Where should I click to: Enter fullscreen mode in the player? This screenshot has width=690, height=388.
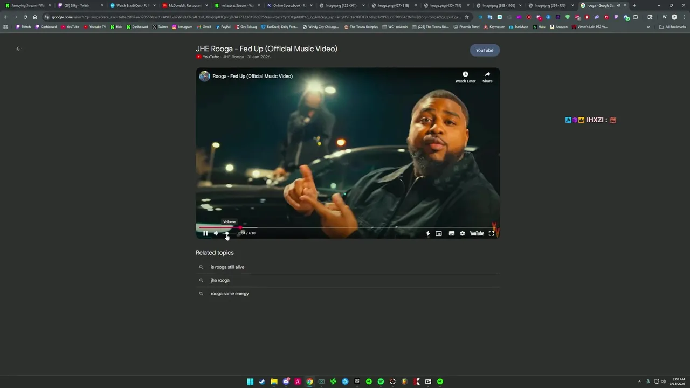click(x=491, y=233)
